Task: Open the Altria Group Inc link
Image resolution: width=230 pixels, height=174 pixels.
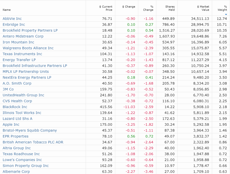Action: 17,148
